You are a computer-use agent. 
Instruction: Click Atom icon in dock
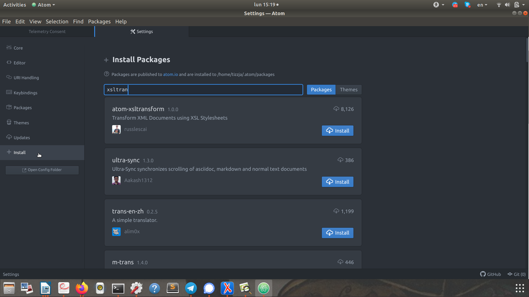pyautogui.click(x=264, y=288)
